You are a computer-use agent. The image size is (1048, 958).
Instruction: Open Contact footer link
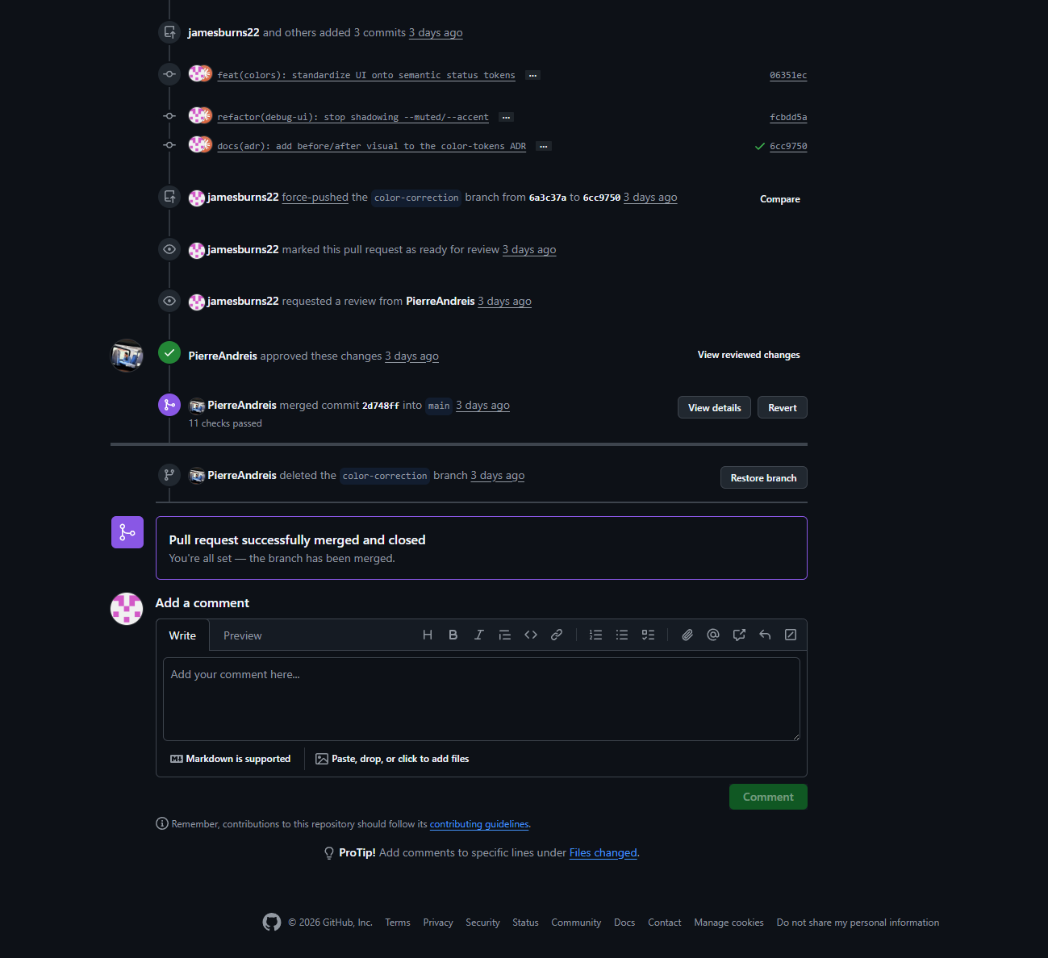pos(665,923)
